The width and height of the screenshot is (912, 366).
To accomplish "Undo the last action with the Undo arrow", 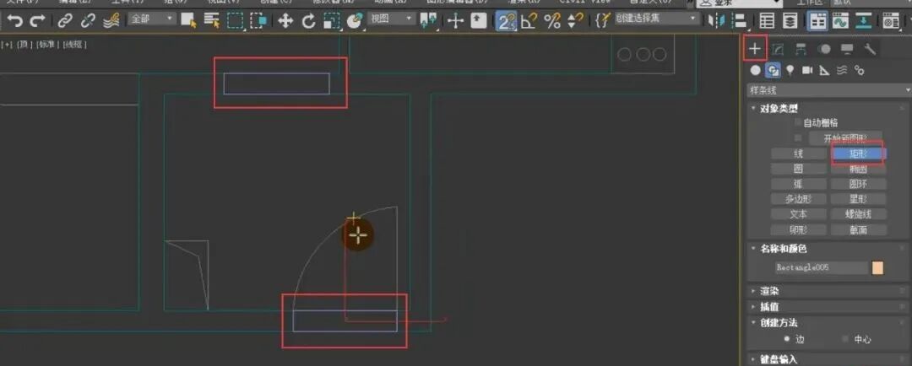I will [x=15, y=21].
